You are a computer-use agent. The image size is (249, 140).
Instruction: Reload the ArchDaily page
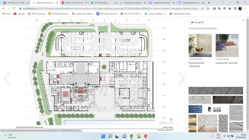pos(14,8)
